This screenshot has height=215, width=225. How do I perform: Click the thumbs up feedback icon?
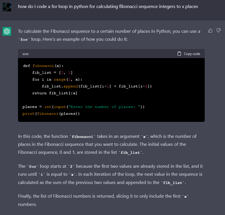pos(210,30)
